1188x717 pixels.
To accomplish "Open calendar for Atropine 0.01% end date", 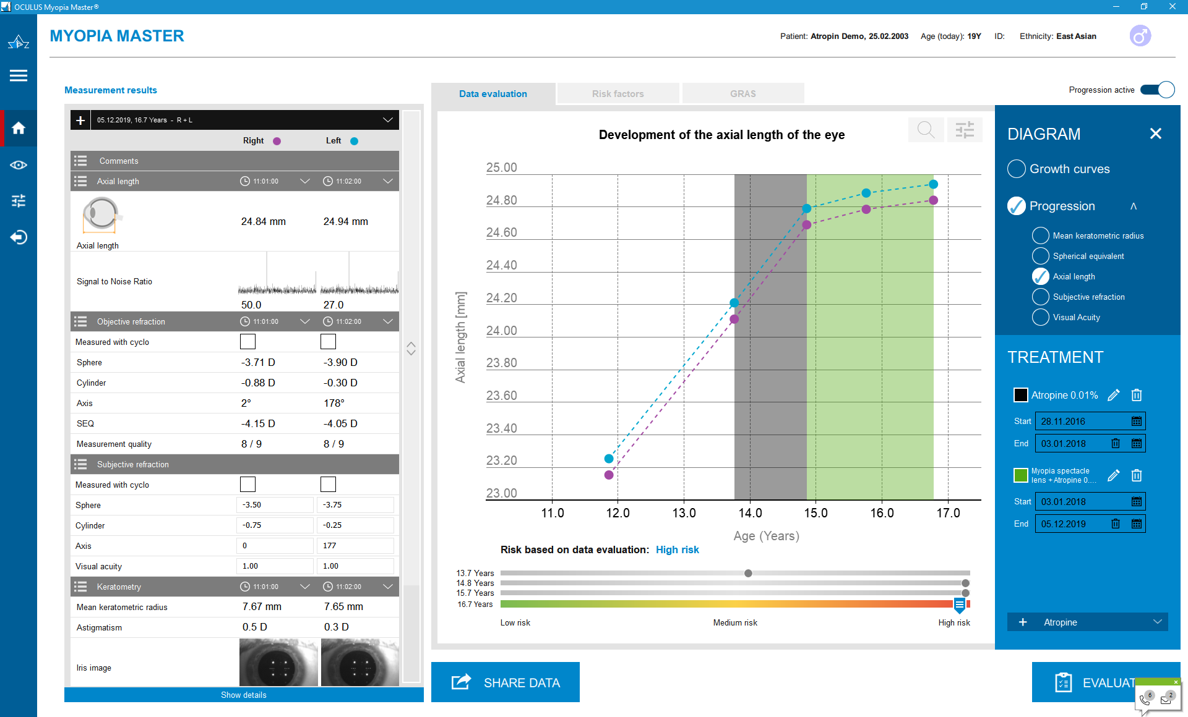I will 1137,443.
